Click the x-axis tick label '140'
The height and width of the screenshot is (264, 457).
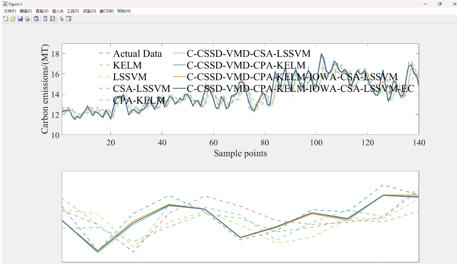pyautogui.click(x=419, y=143)
